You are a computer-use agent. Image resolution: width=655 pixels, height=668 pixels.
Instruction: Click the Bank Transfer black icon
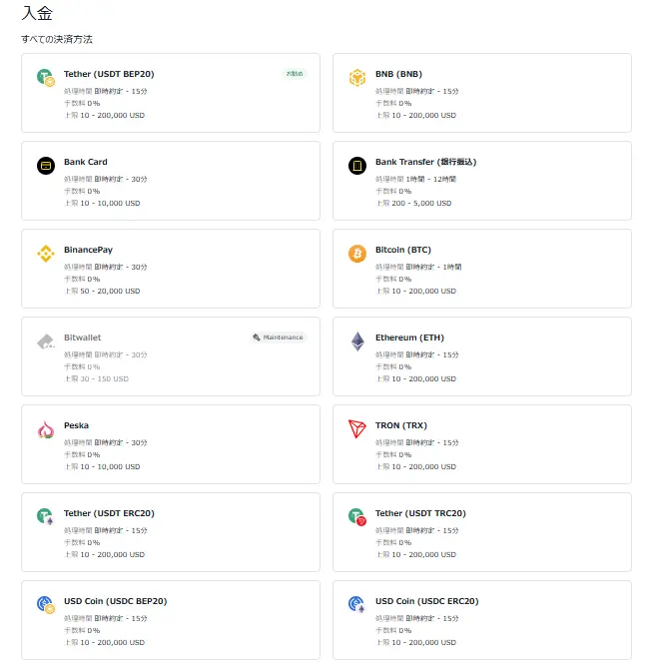click(357, 166)
